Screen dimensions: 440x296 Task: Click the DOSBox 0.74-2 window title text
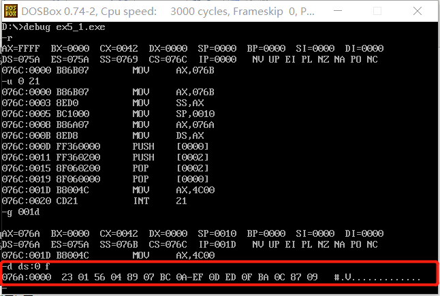click(168, 11)
